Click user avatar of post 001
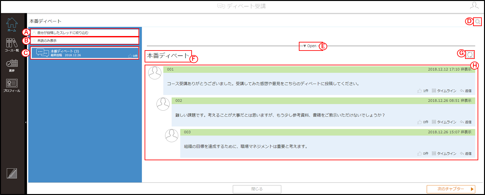This screenshot has width=485, height=195. click(x=155, y=73)
